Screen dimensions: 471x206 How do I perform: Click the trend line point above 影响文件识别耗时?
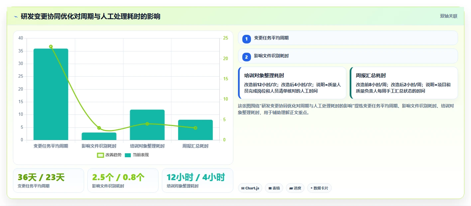99,128
